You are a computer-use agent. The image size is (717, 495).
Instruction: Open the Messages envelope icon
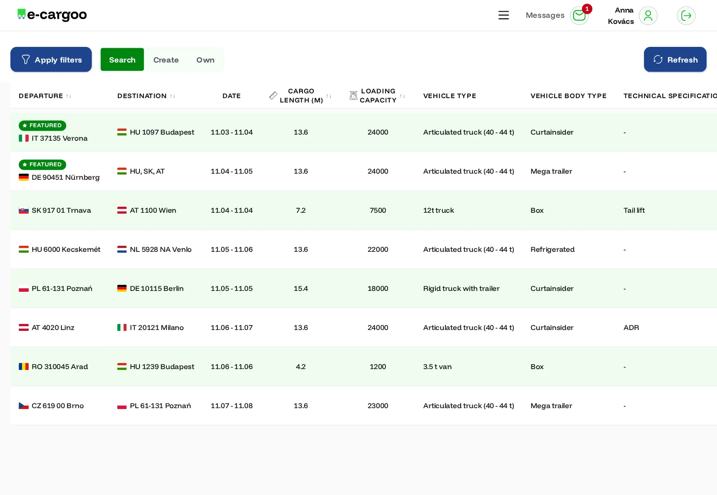[579, 16]
